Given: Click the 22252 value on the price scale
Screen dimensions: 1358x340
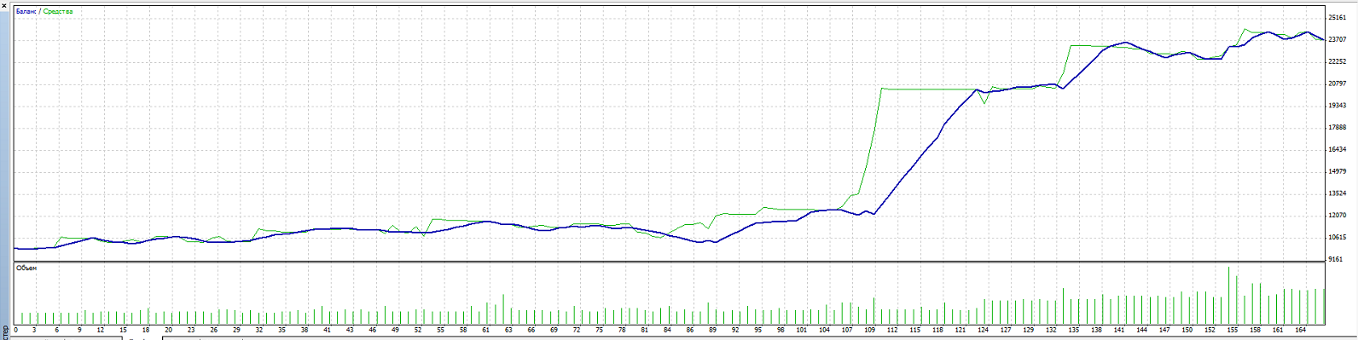Looking at the screenshot, I should (x=1337, y=61).
